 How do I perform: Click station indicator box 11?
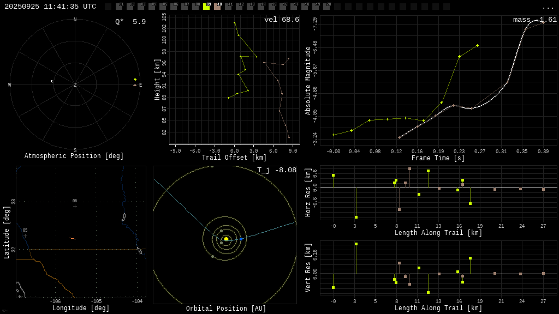point(228,7)
